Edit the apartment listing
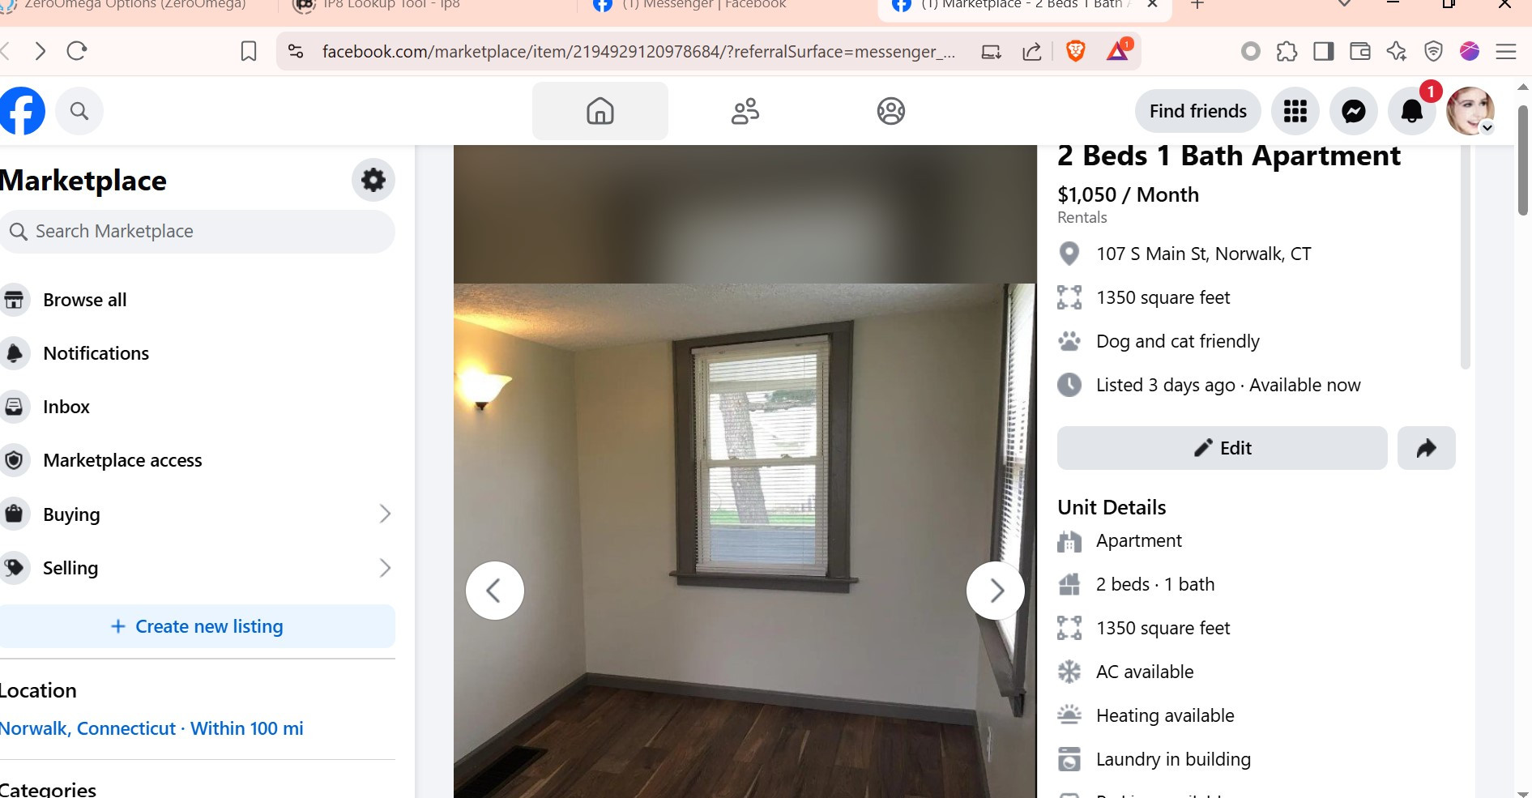 coord(1223,448)
